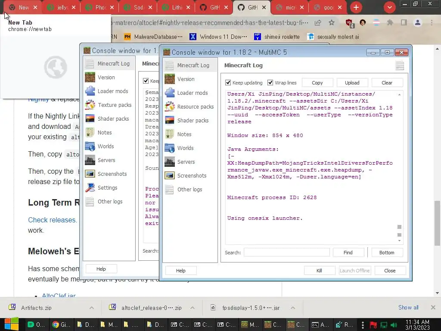Jump to log Bottom button

[387, 253]
